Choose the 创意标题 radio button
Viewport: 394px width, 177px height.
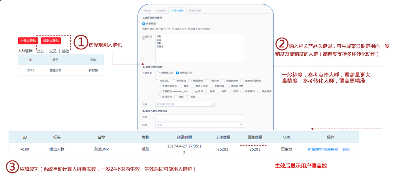click(143, 24)
